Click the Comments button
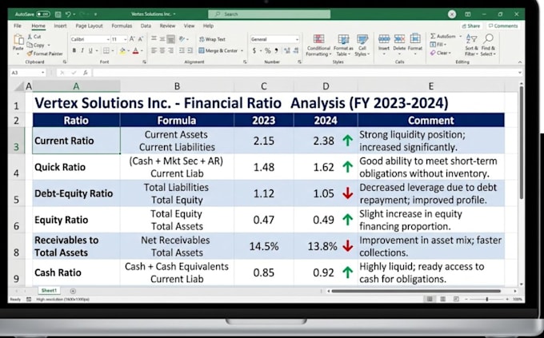Viewport: 544px width, 338px height. pyautogui.click(x=502, y=26)
